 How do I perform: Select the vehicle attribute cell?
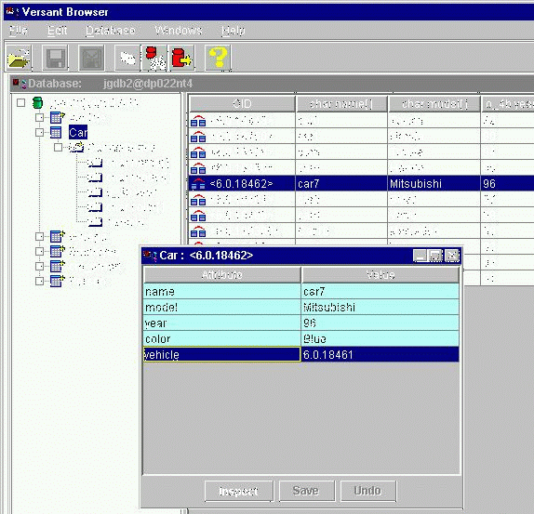coord(222,354)
